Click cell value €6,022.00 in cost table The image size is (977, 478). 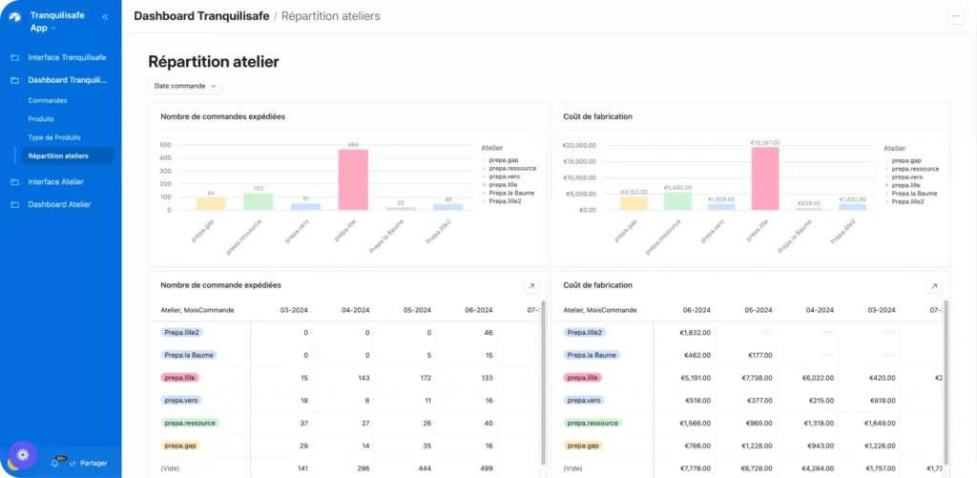point(818,378)
